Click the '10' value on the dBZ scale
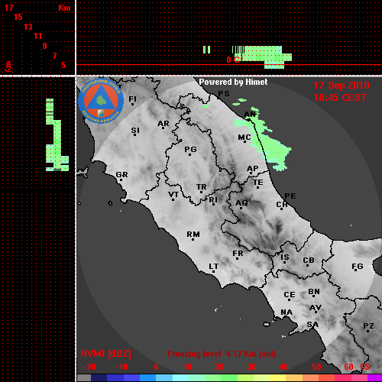The image size is (382, 382). pyautogui.click(x=188, y=367)
